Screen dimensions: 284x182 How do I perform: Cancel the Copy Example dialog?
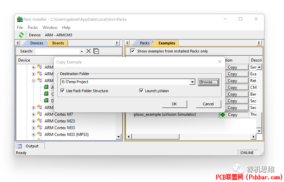pos(208,104)
